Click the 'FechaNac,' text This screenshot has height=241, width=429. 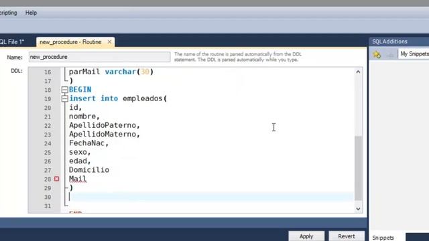(89, 143)
